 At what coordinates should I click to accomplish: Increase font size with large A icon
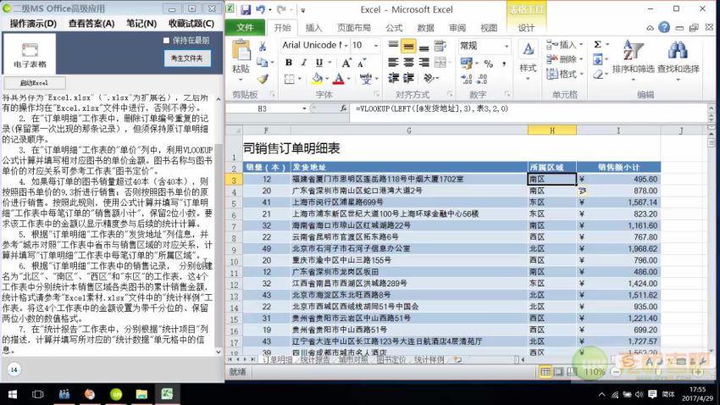[346, 63]
